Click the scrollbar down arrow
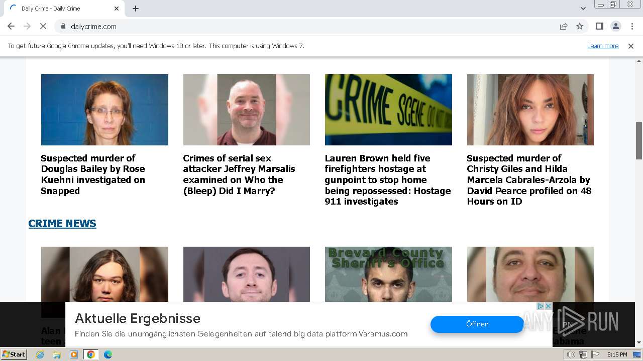 [x=639, y=342]
